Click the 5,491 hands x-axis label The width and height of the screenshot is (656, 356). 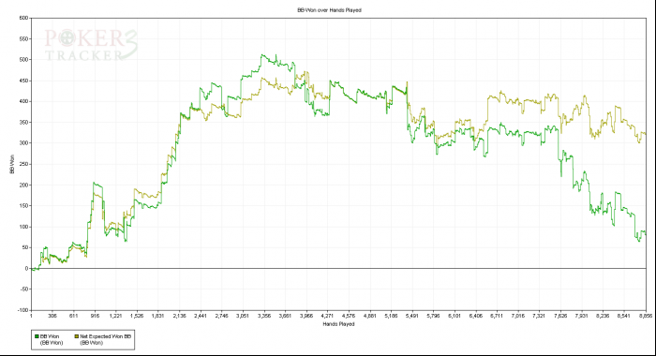pyautogui.click(x=412, y=316)
